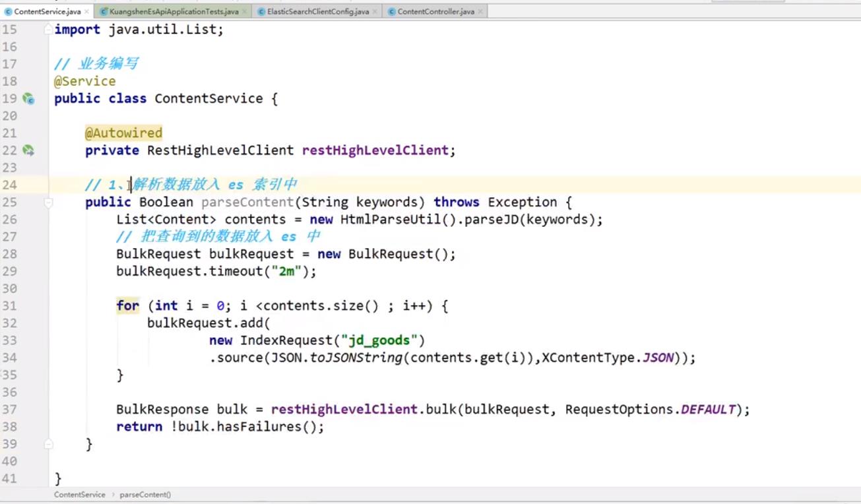861x504 pixels.
Task: Click line number 28 in the gutter
Action: click(x=9, y=254)
